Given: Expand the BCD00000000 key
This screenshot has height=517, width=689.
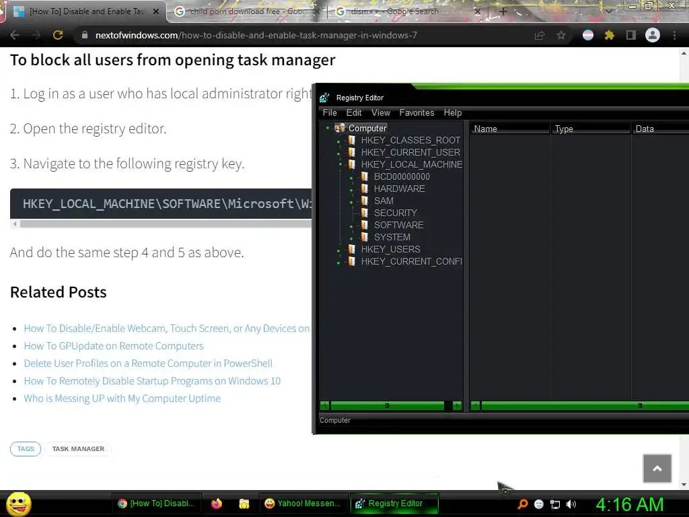Looking at the screenshot, I should click(351, 178).
